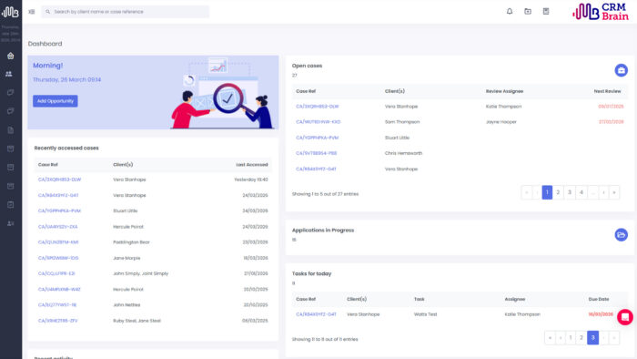Jump to first page of Open cases

coord(527,192)
